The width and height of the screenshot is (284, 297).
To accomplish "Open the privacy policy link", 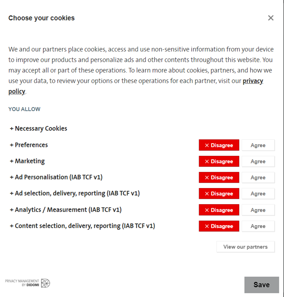I will [x=253, y=81].
